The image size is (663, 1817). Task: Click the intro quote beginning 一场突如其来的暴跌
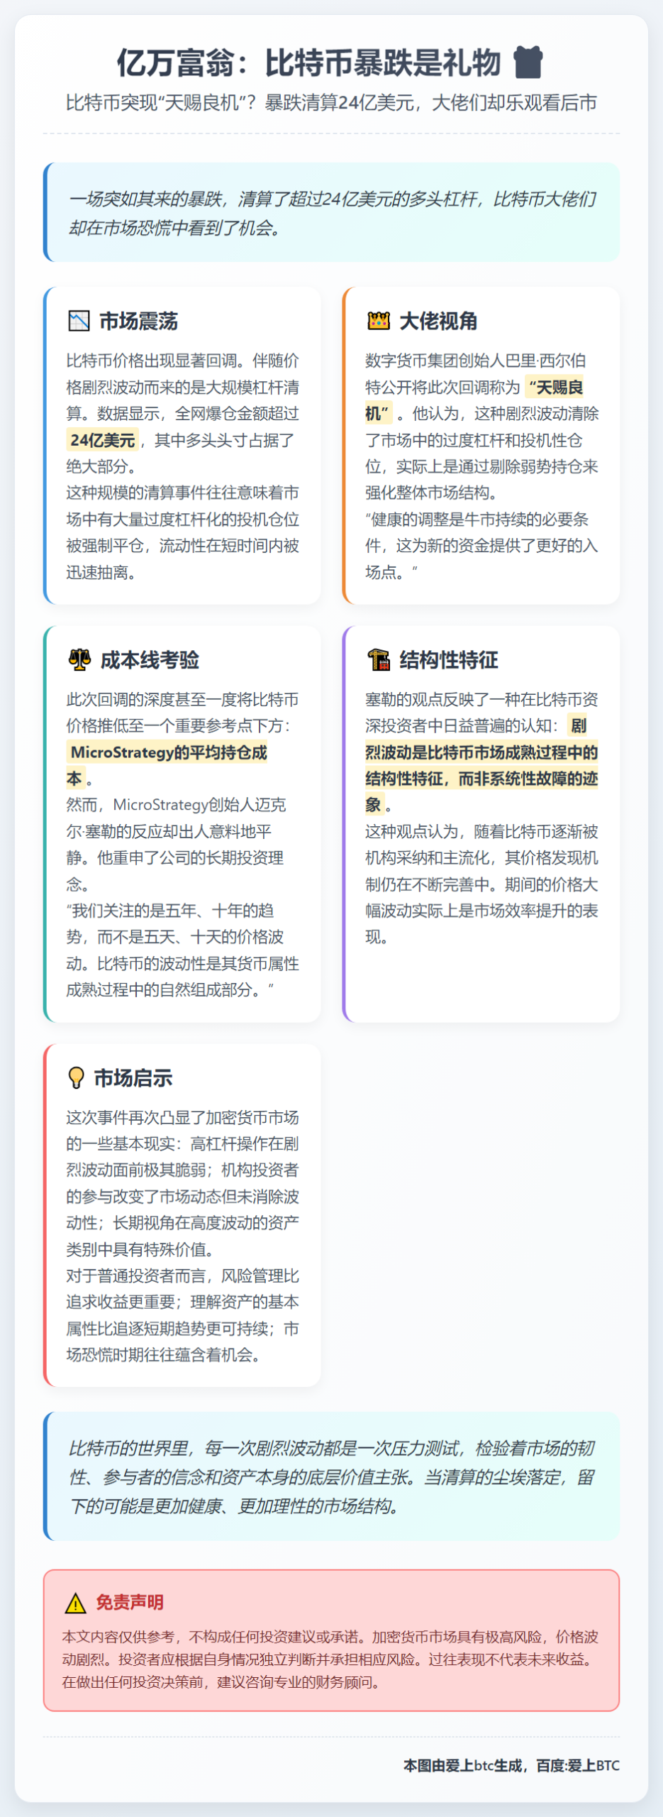point(332,212)
